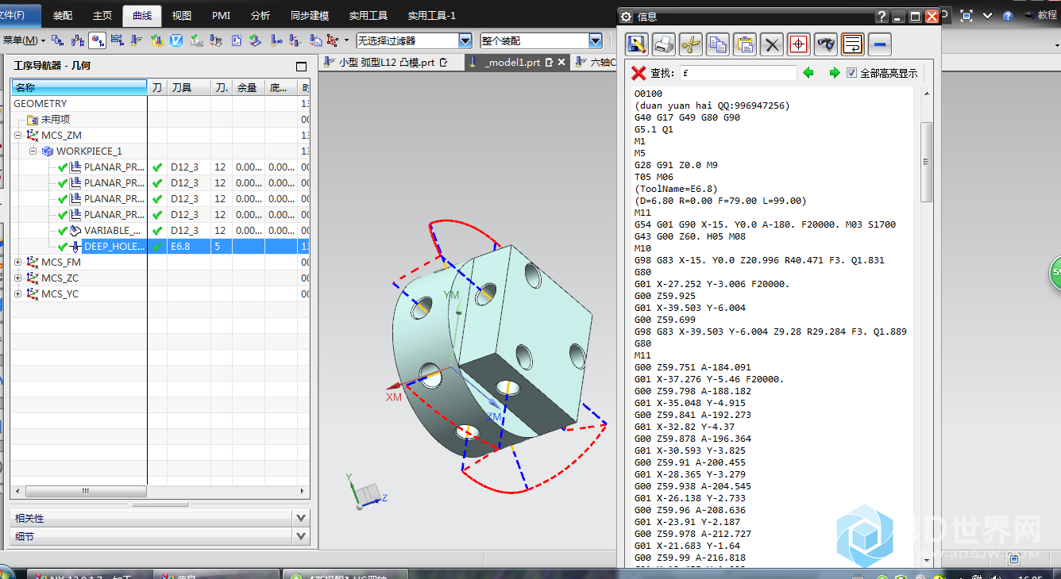Click the second navigator view icon in toolbar
Image resolution: width=1061 pixels, height=579 pixels.
pos(78,40)
